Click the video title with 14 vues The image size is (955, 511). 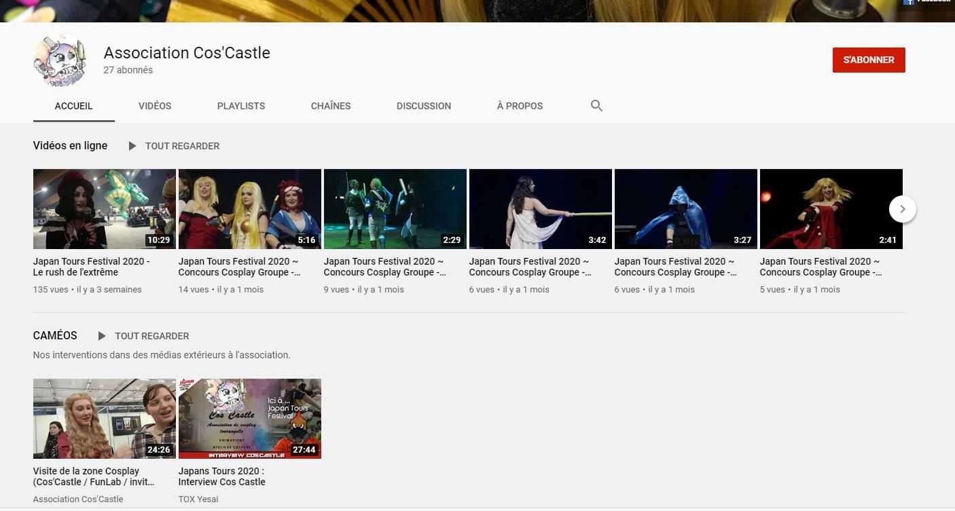click(239, 267)
